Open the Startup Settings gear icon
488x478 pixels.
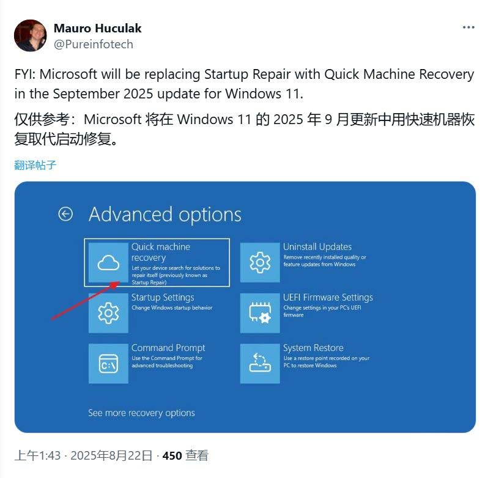108,313
